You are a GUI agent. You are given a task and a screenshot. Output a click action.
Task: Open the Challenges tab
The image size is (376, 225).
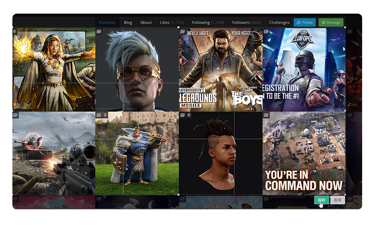(279, 22)
